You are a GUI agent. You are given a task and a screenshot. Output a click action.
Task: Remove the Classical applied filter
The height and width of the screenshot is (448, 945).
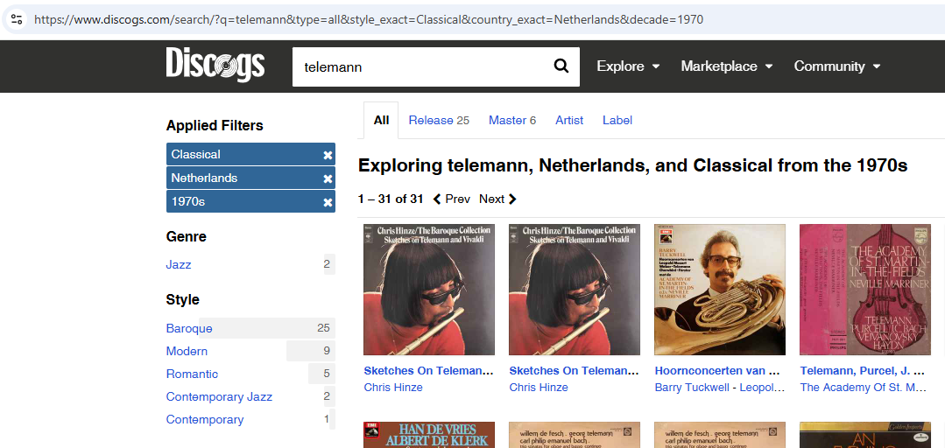[328, 155]
